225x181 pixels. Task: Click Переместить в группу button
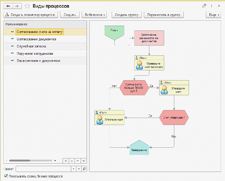[164, 15]
